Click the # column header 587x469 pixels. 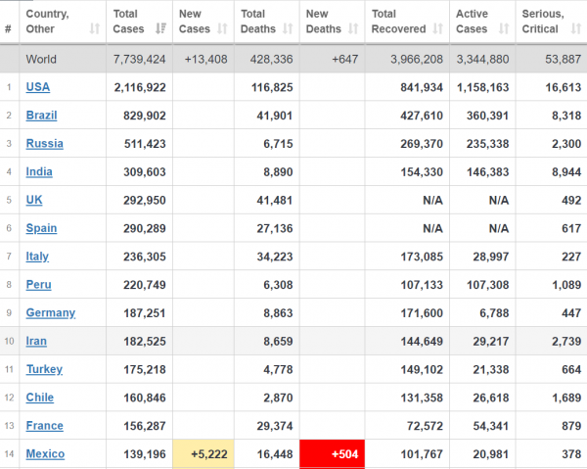[x=8, y=28]
